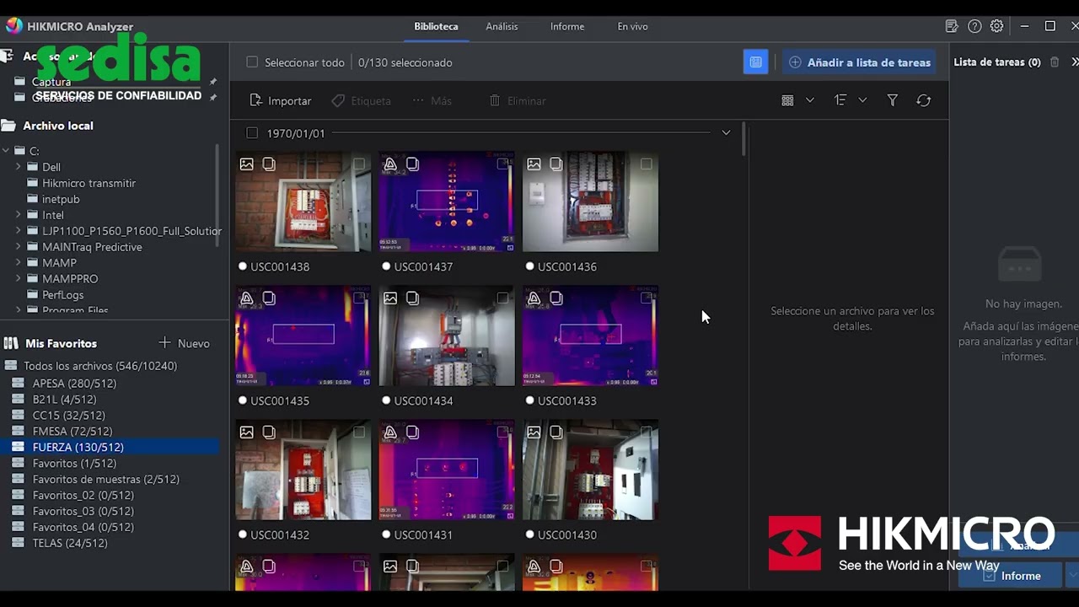The width and height of the screenshot is (1079, 607).
Task: Click the sort order icon
Action: click(x=840, y=100)
